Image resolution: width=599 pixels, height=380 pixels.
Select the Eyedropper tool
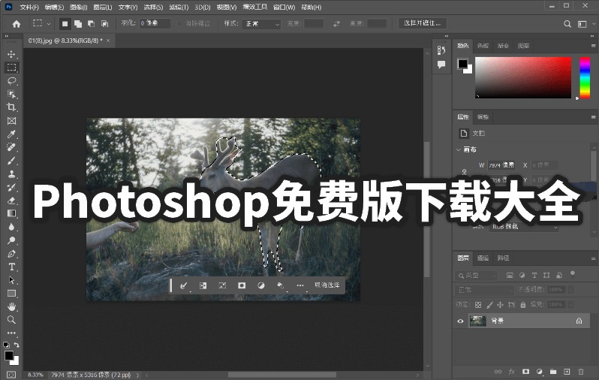tap(11, 134)
